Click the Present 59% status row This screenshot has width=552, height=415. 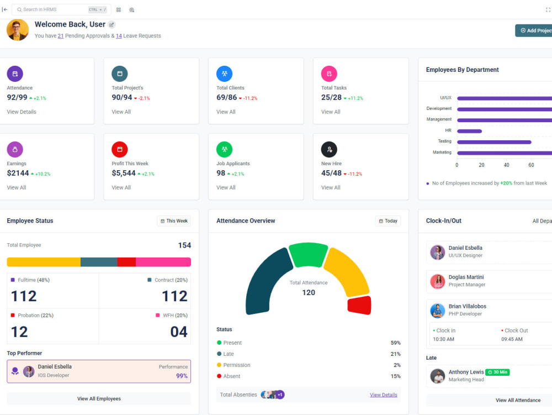coord(309,343)
